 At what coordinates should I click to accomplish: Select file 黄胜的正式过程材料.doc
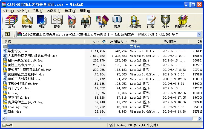click(26, 74)
